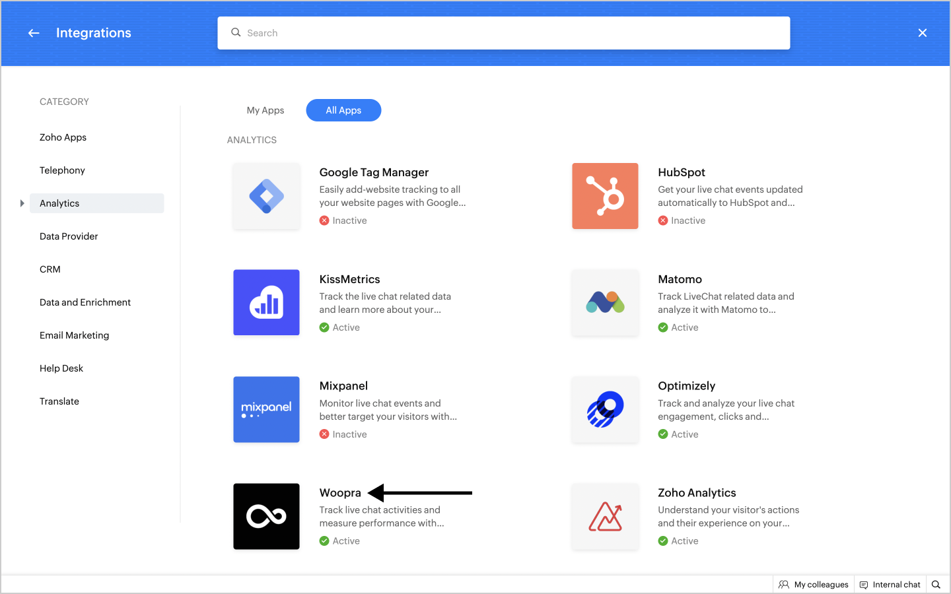951x594 pixels.
Task: Select the Data Provider category
Action: pyautogui.click(x=69, y=236)
